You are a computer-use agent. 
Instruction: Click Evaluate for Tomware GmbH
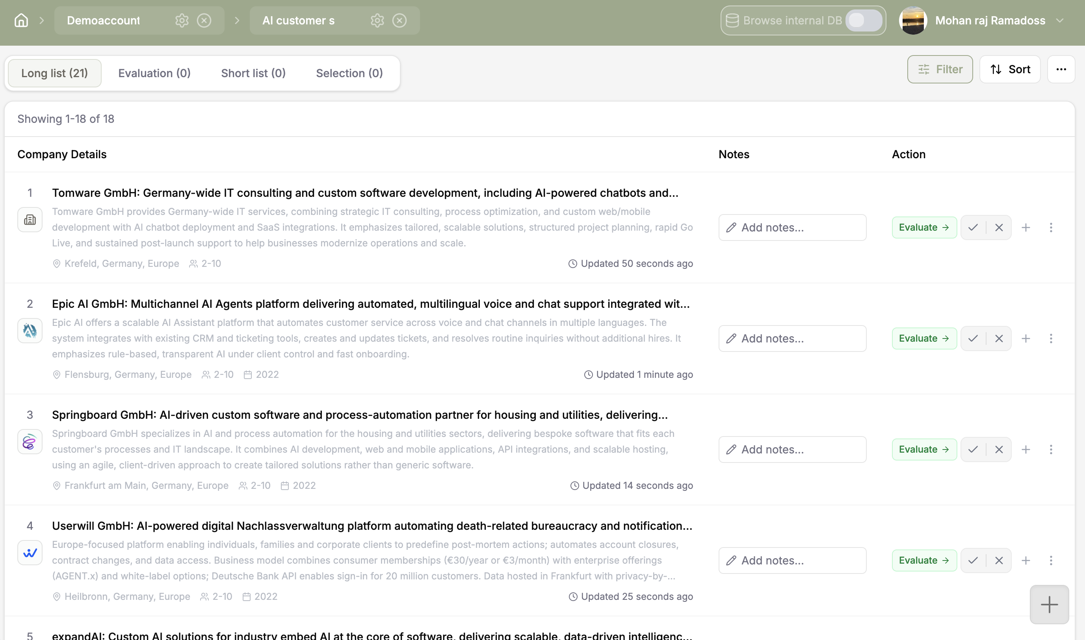pos(924,227)
